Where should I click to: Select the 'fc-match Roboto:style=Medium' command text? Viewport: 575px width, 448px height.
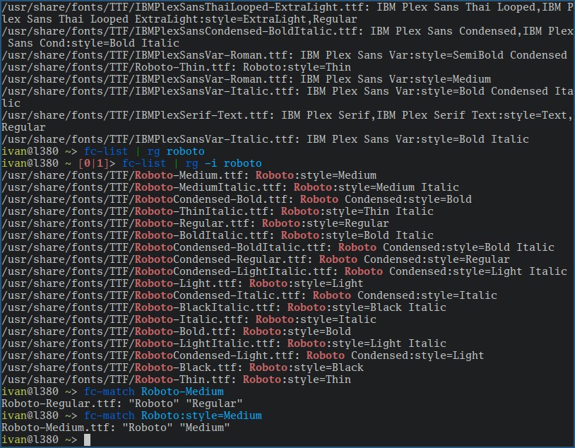pos(173,415)
